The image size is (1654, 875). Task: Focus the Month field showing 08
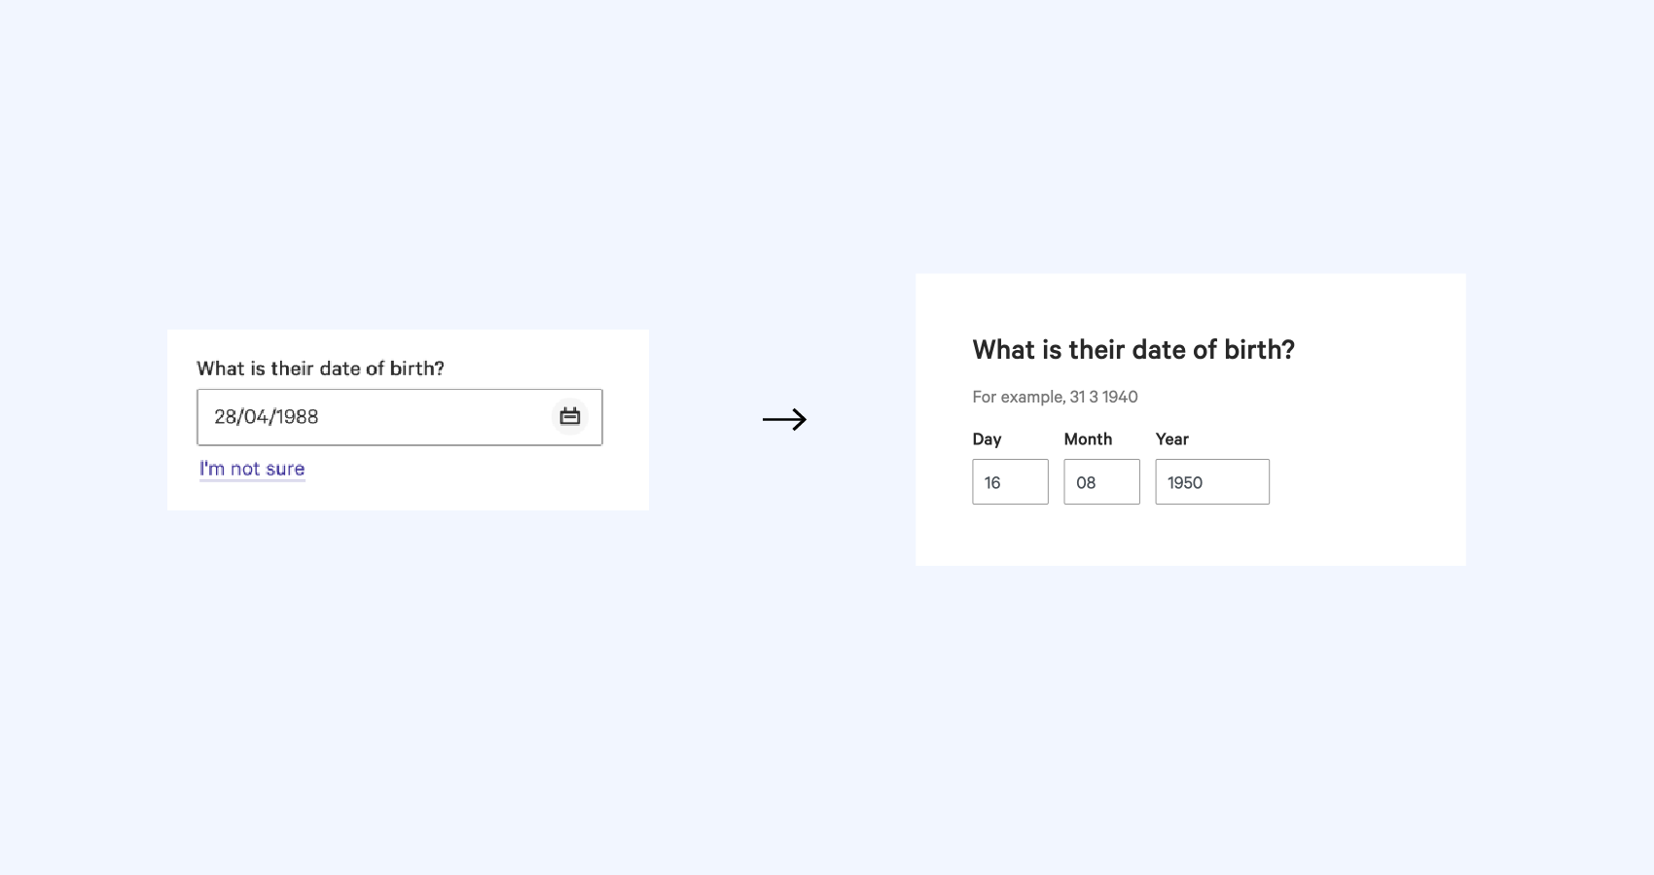pyautogui.click(x=1101, y=482)
